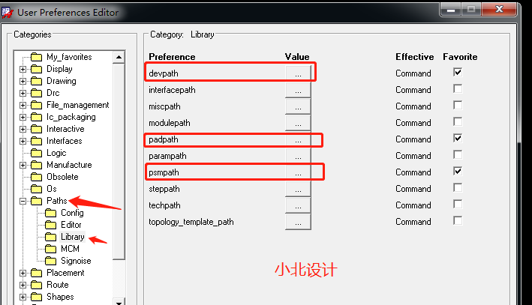Open the devpath value browse button
Viewport: 532px width, 305px height.
click(298, 73)
